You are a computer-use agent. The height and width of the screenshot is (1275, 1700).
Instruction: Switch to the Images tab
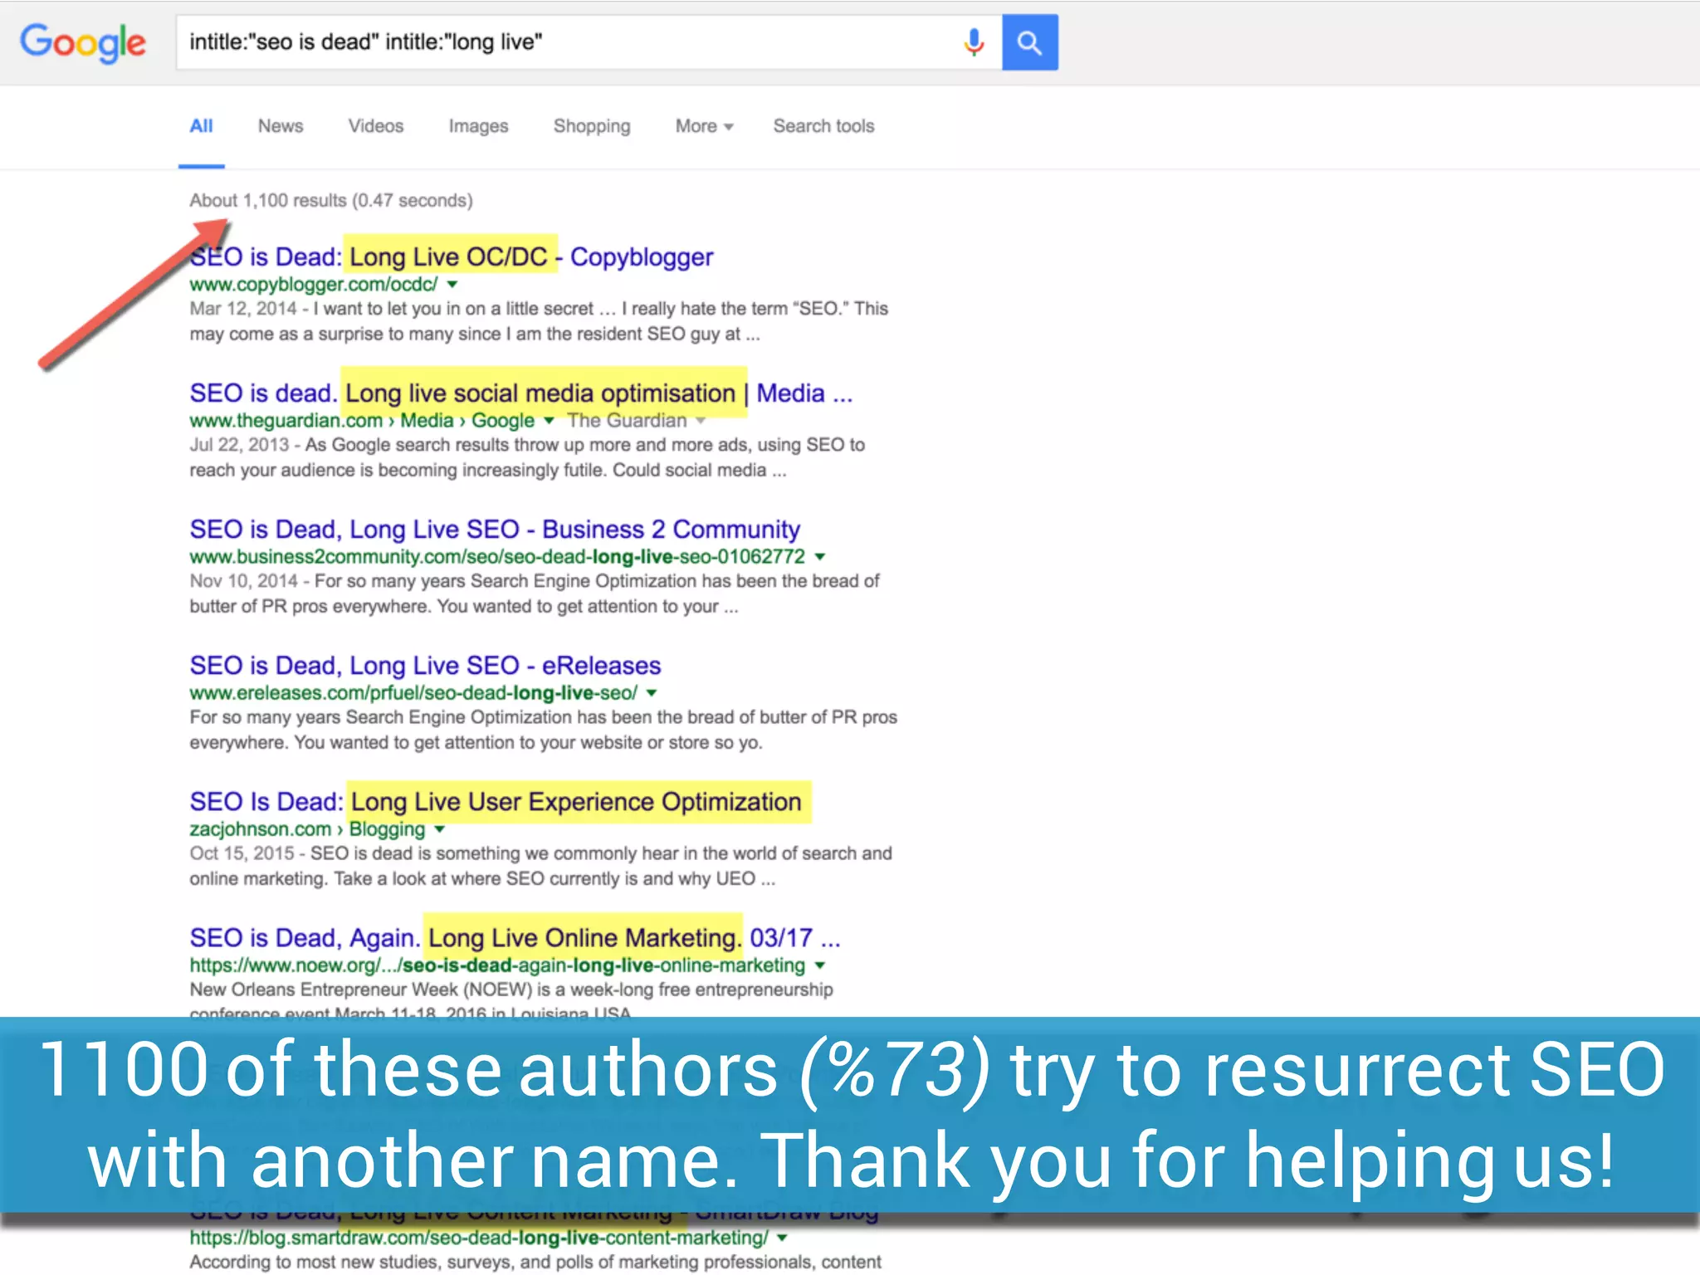[x=478, y=126]
